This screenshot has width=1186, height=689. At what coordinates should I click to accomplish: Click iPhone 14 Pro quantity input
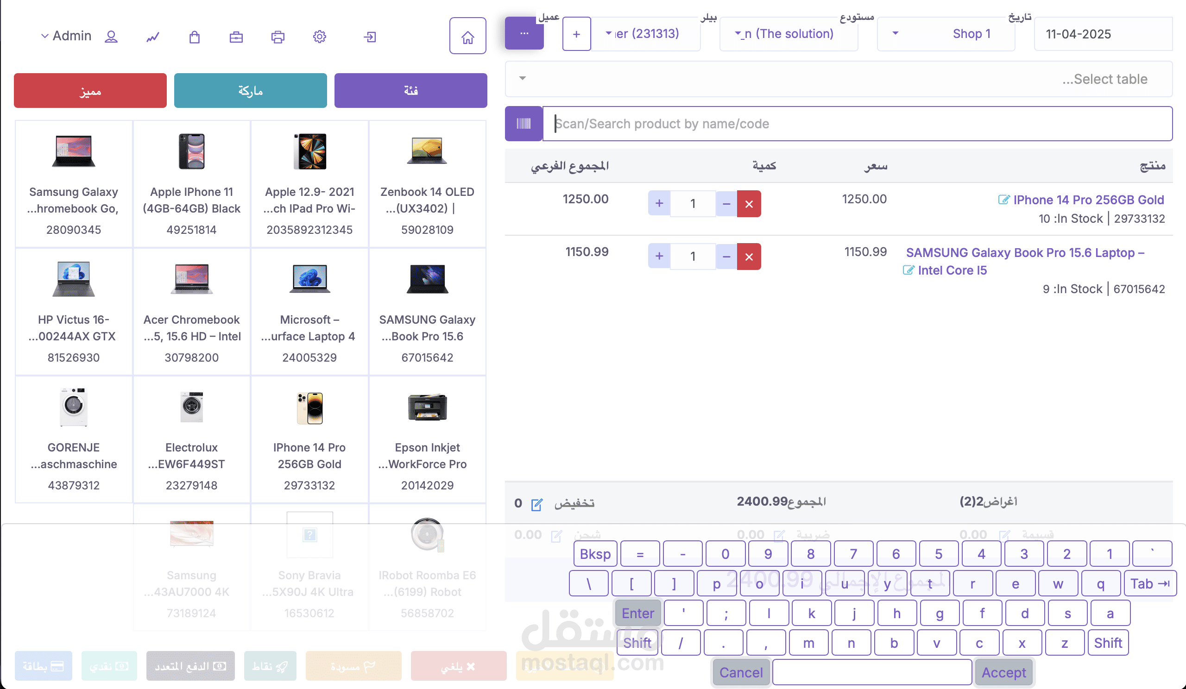[x=693, y=204]
